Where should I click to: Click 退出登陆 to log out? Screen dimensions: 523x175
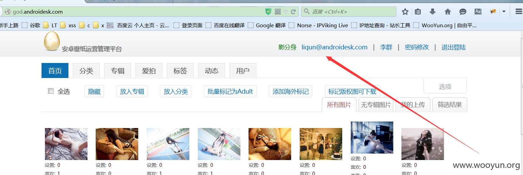(454, 47)
